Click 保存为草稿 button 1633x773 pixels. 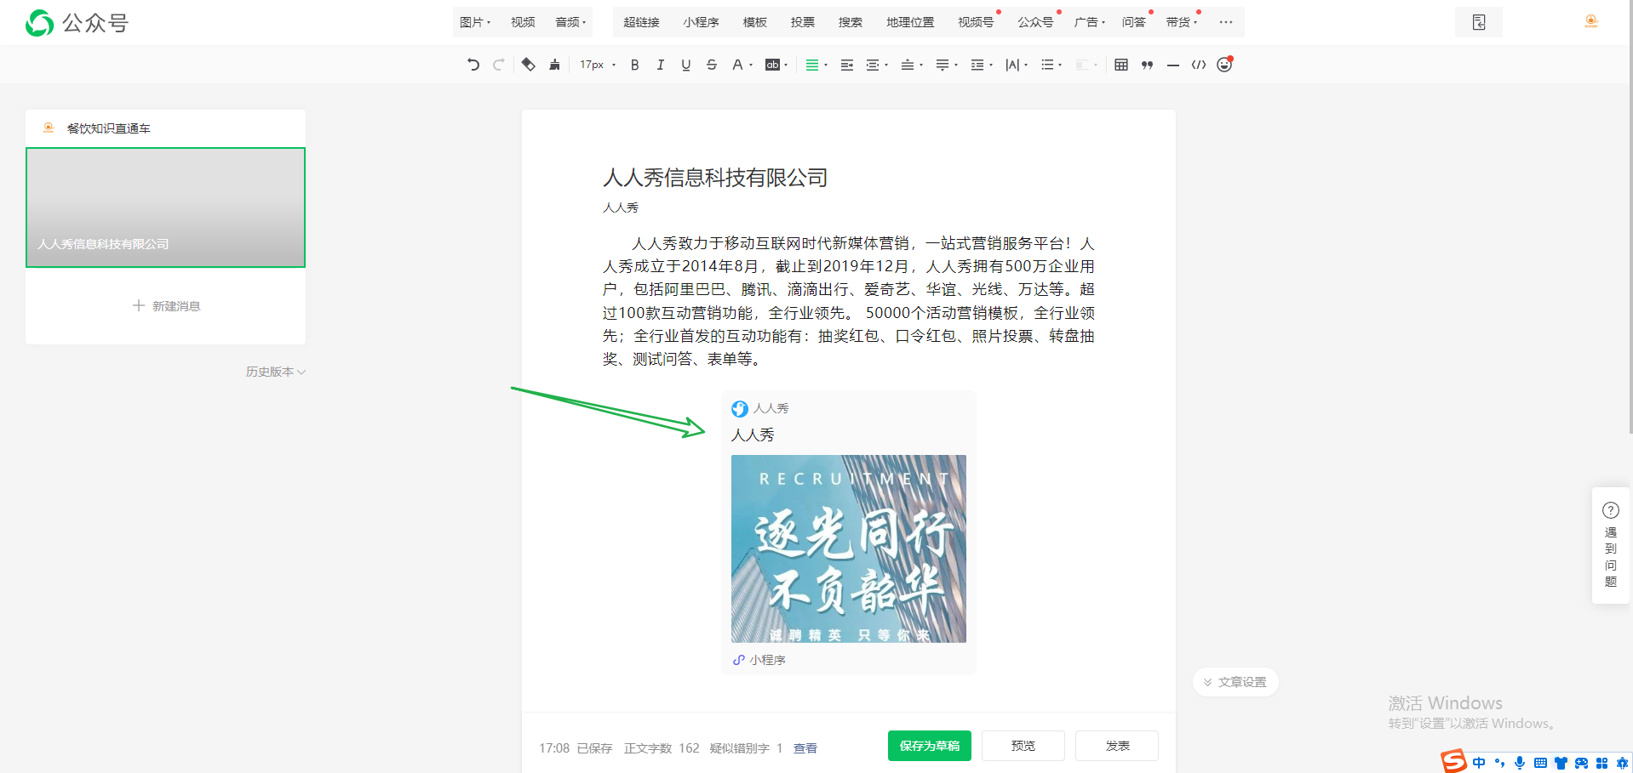click(930, 746)
